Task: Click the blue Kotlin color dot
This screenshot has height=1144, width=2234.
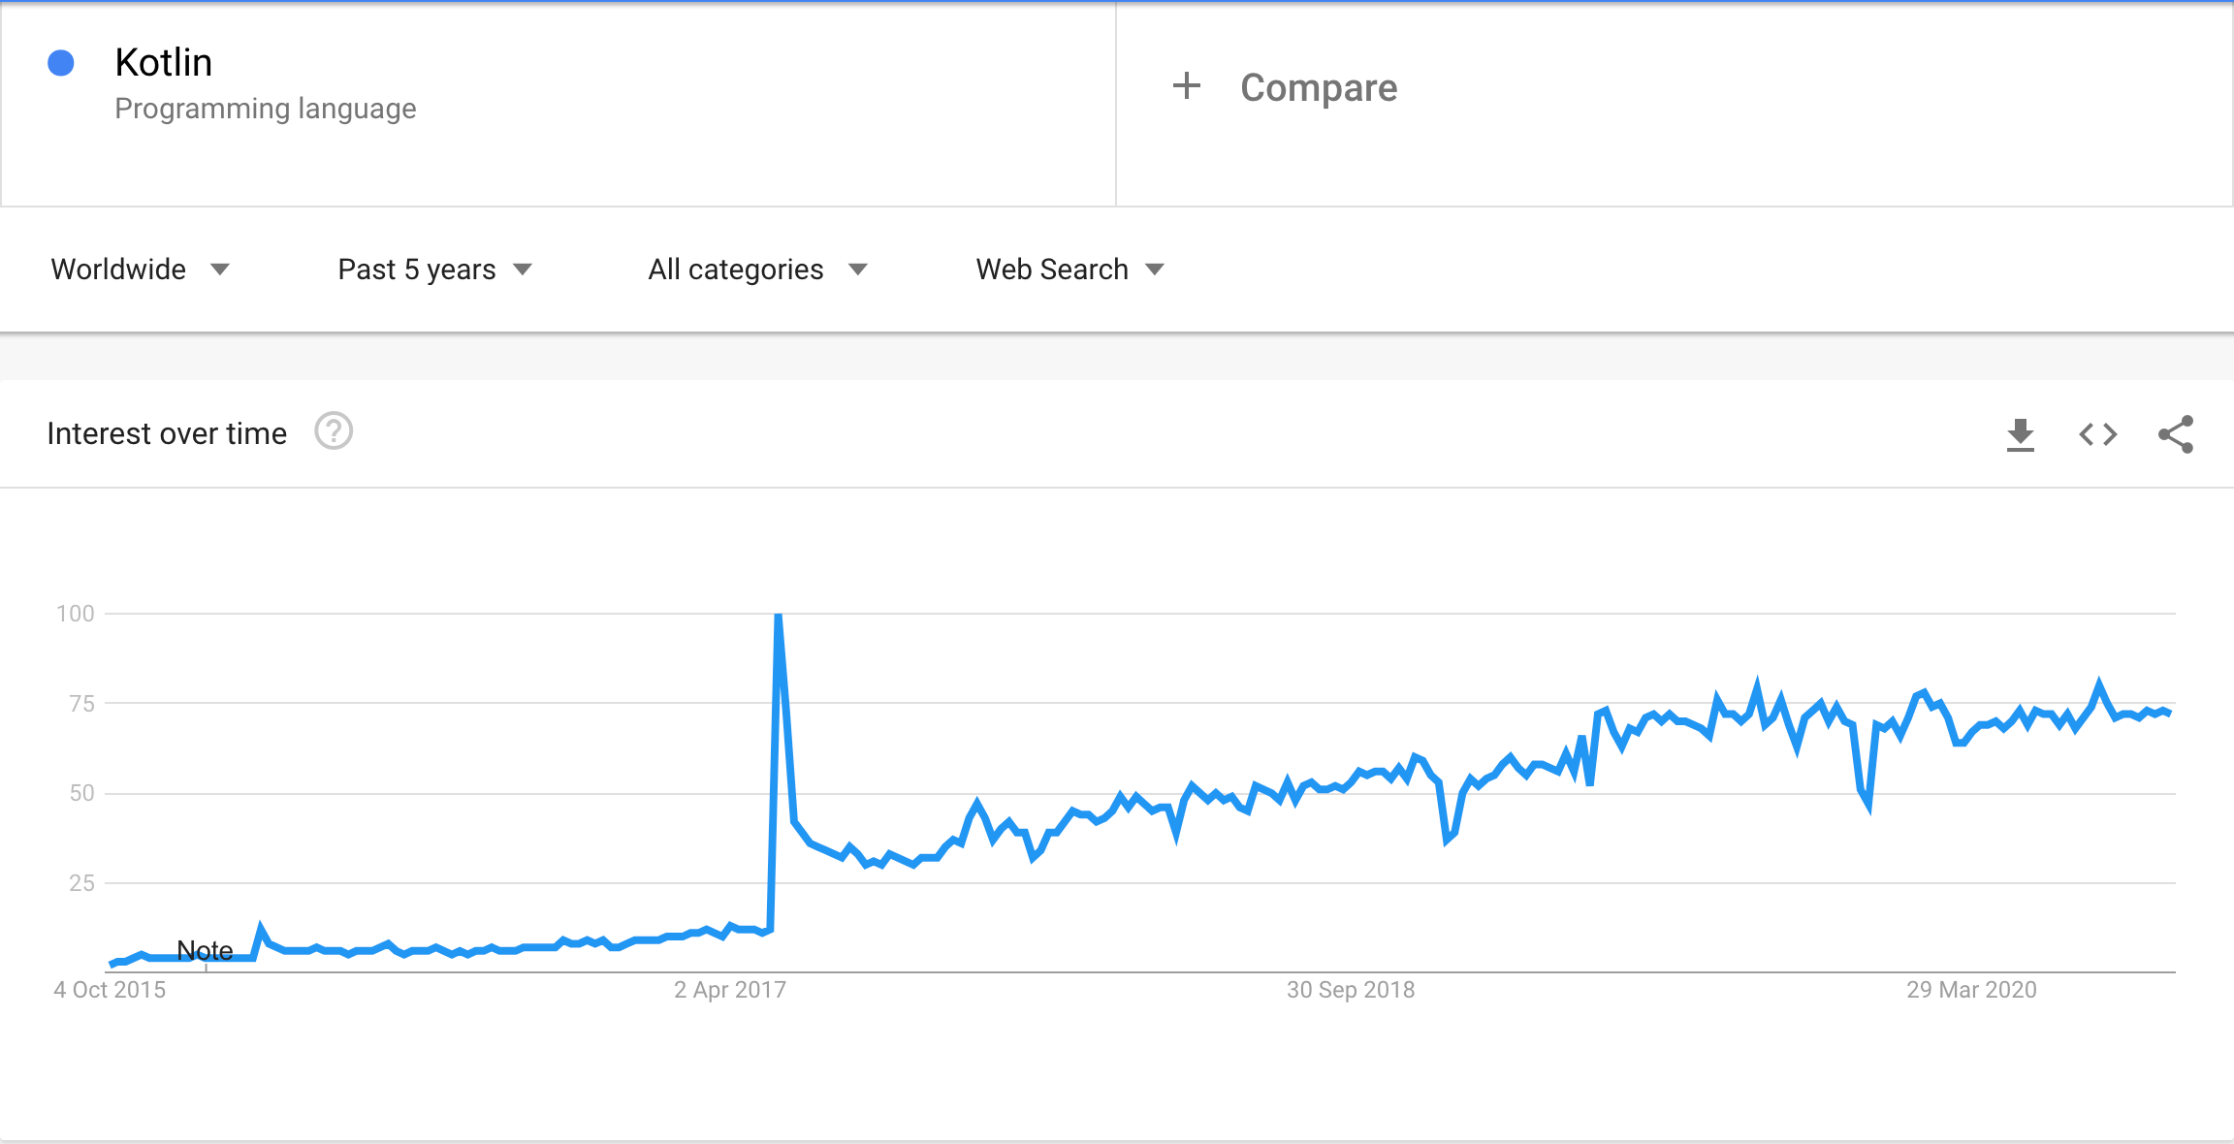Action: click(61, 63)
